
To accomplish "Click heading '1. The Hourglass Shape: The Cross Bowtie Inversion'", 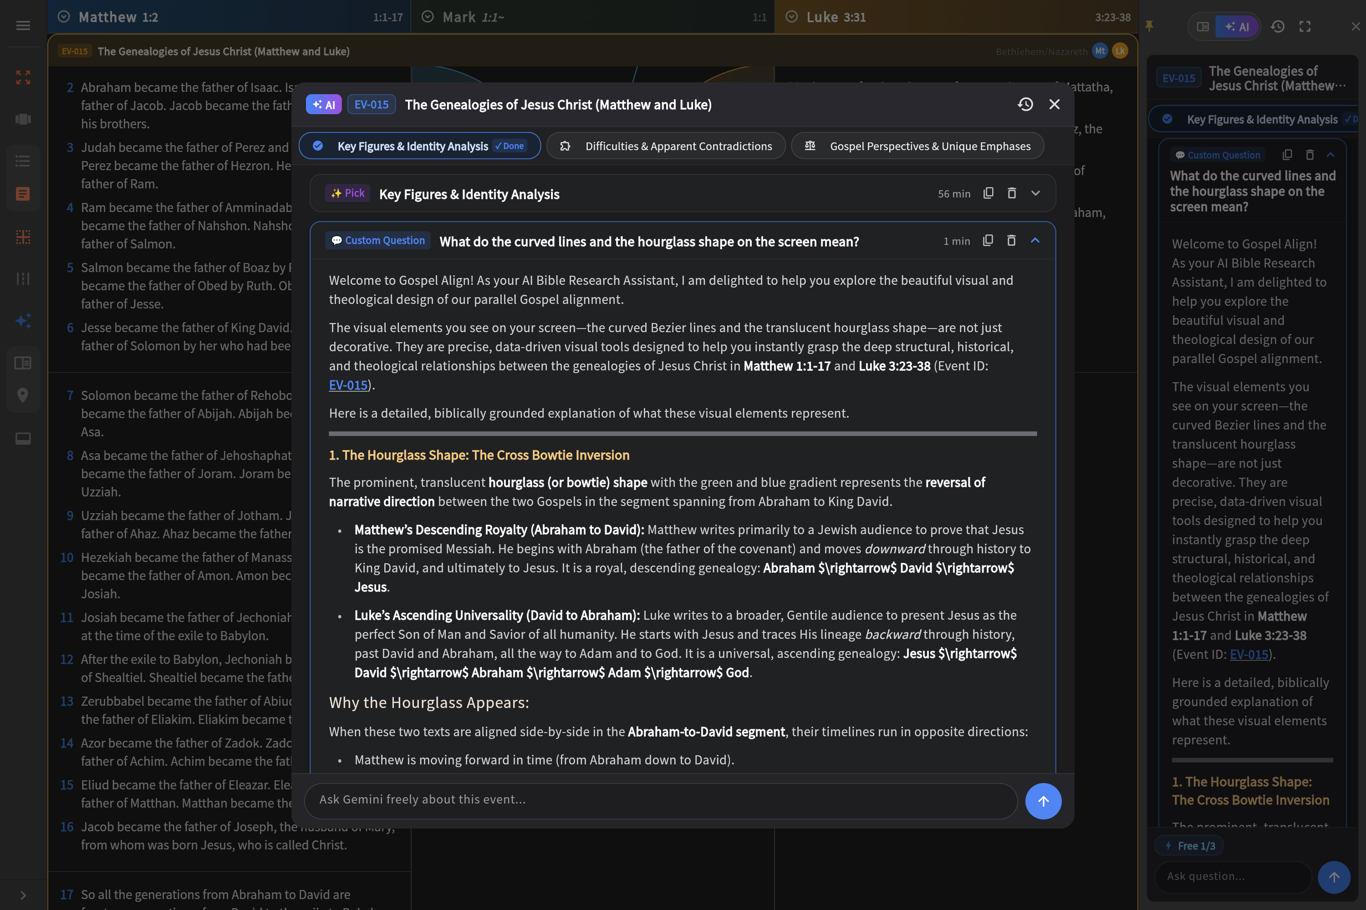I will tap(479, 455).
